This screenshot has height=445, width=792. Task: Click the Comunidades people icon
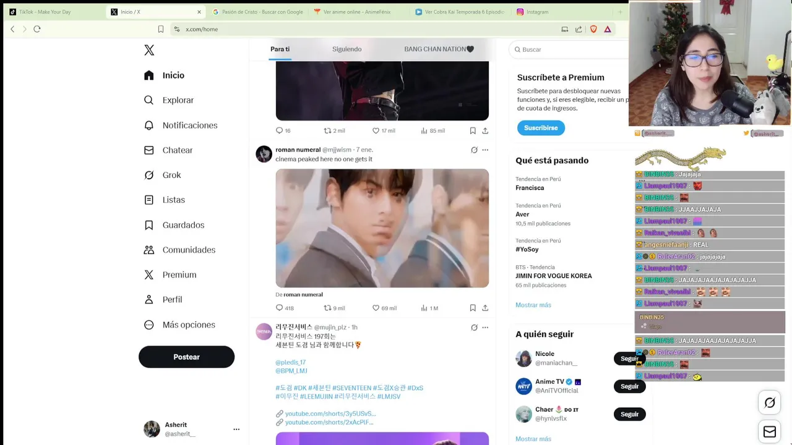tap(148, 250)
